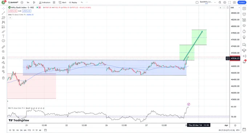Open the notifications bell icon
247x133 pixels.
click(244, 61)
